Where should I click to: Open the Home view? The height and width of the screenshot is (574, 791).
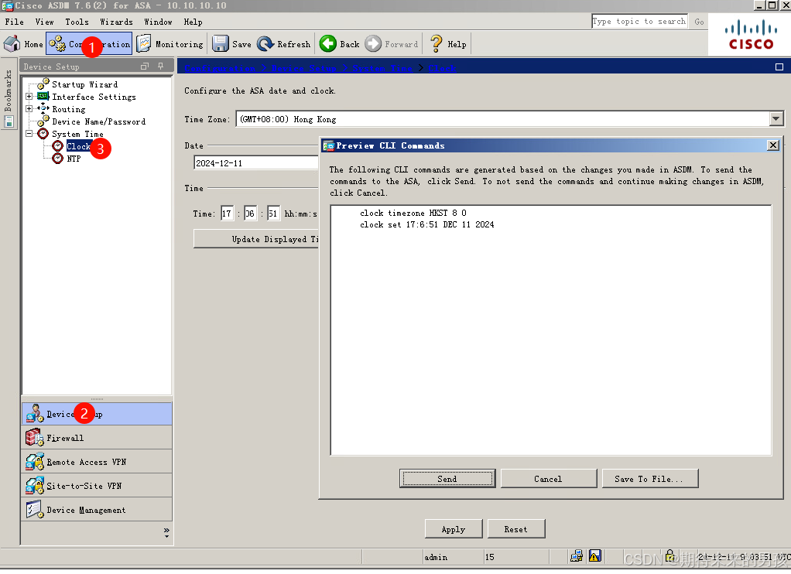23,44
